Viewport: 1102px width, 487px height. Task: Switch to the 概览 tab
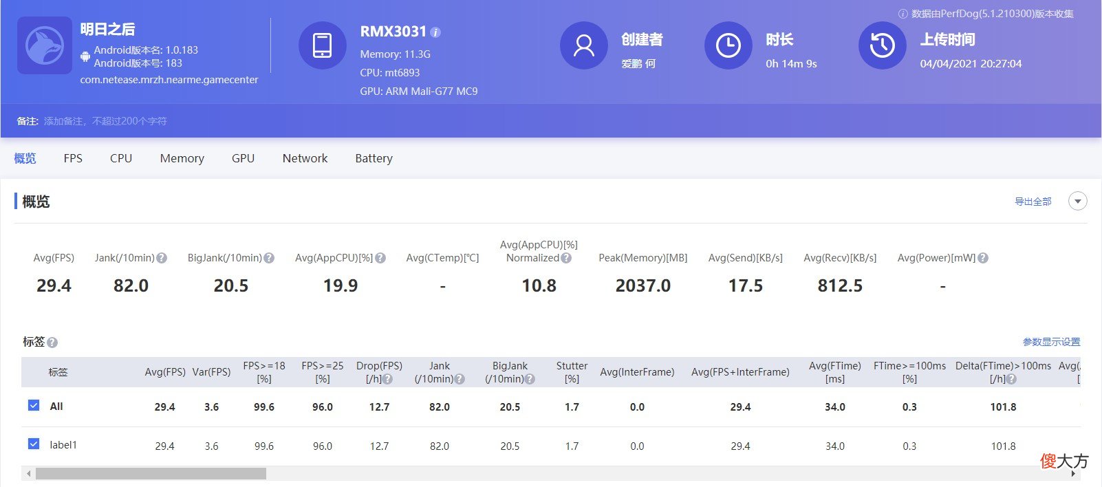25,158
